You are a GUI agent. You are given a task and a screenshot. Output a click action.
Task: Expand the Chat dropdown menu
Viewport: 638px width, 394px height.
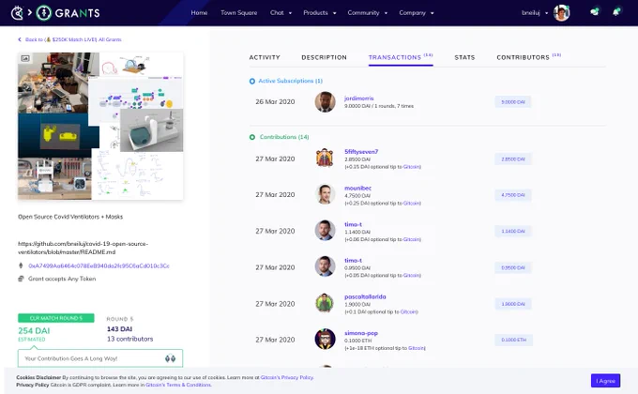(x=281, y=12)
